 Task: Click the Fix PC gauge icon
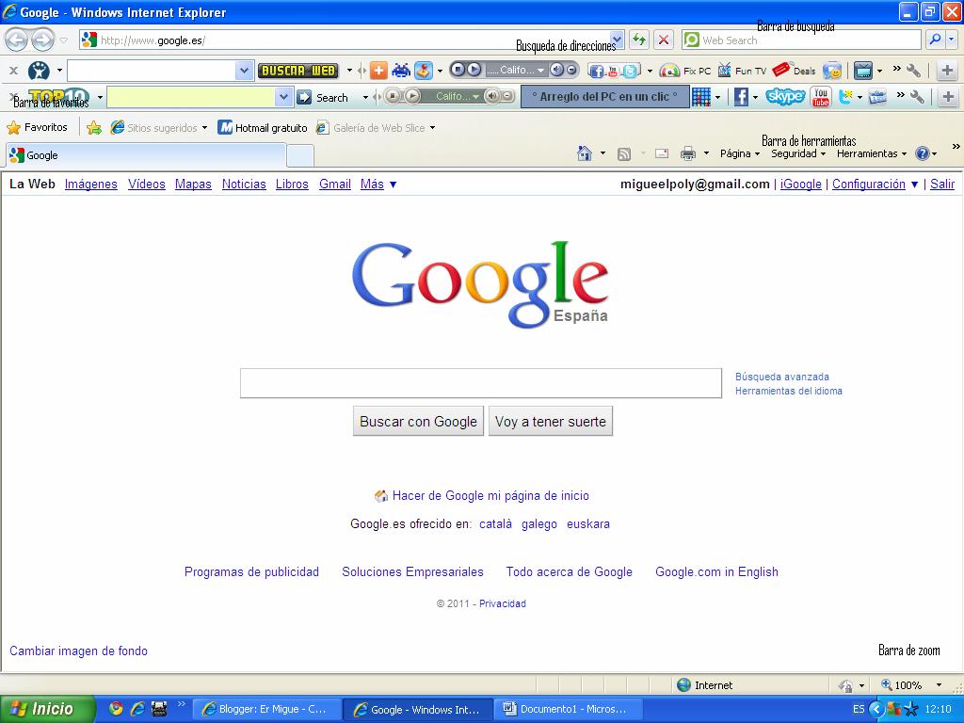[669, 71]
